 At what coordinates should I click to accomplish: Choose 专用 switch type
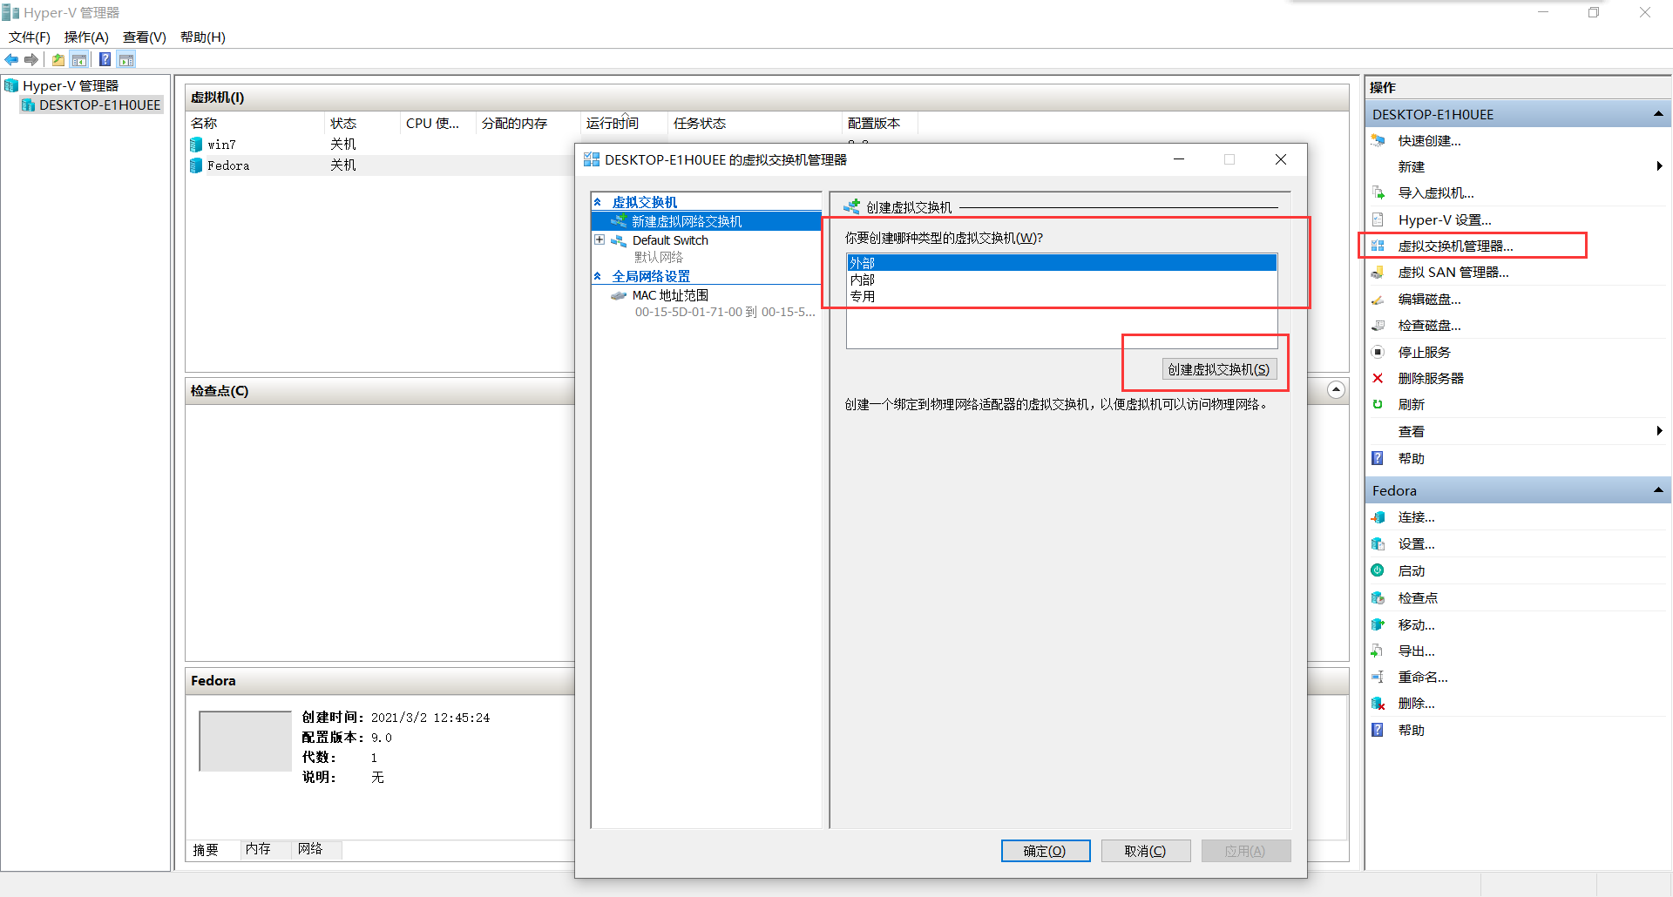coord(1061,296)
